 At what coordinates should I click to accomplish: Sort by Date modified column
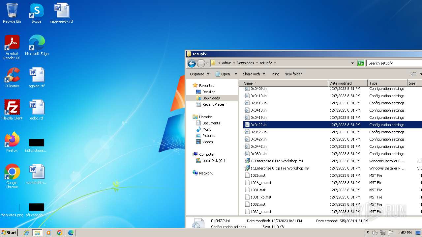(348, 83)
